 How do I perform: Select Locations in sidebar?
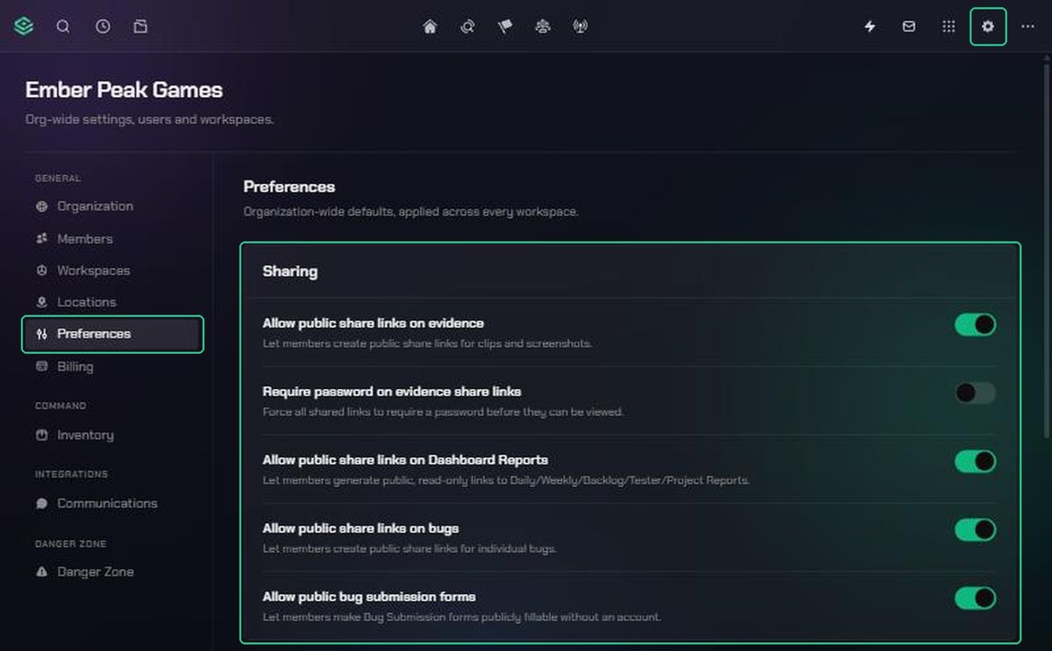click(113, 302)
